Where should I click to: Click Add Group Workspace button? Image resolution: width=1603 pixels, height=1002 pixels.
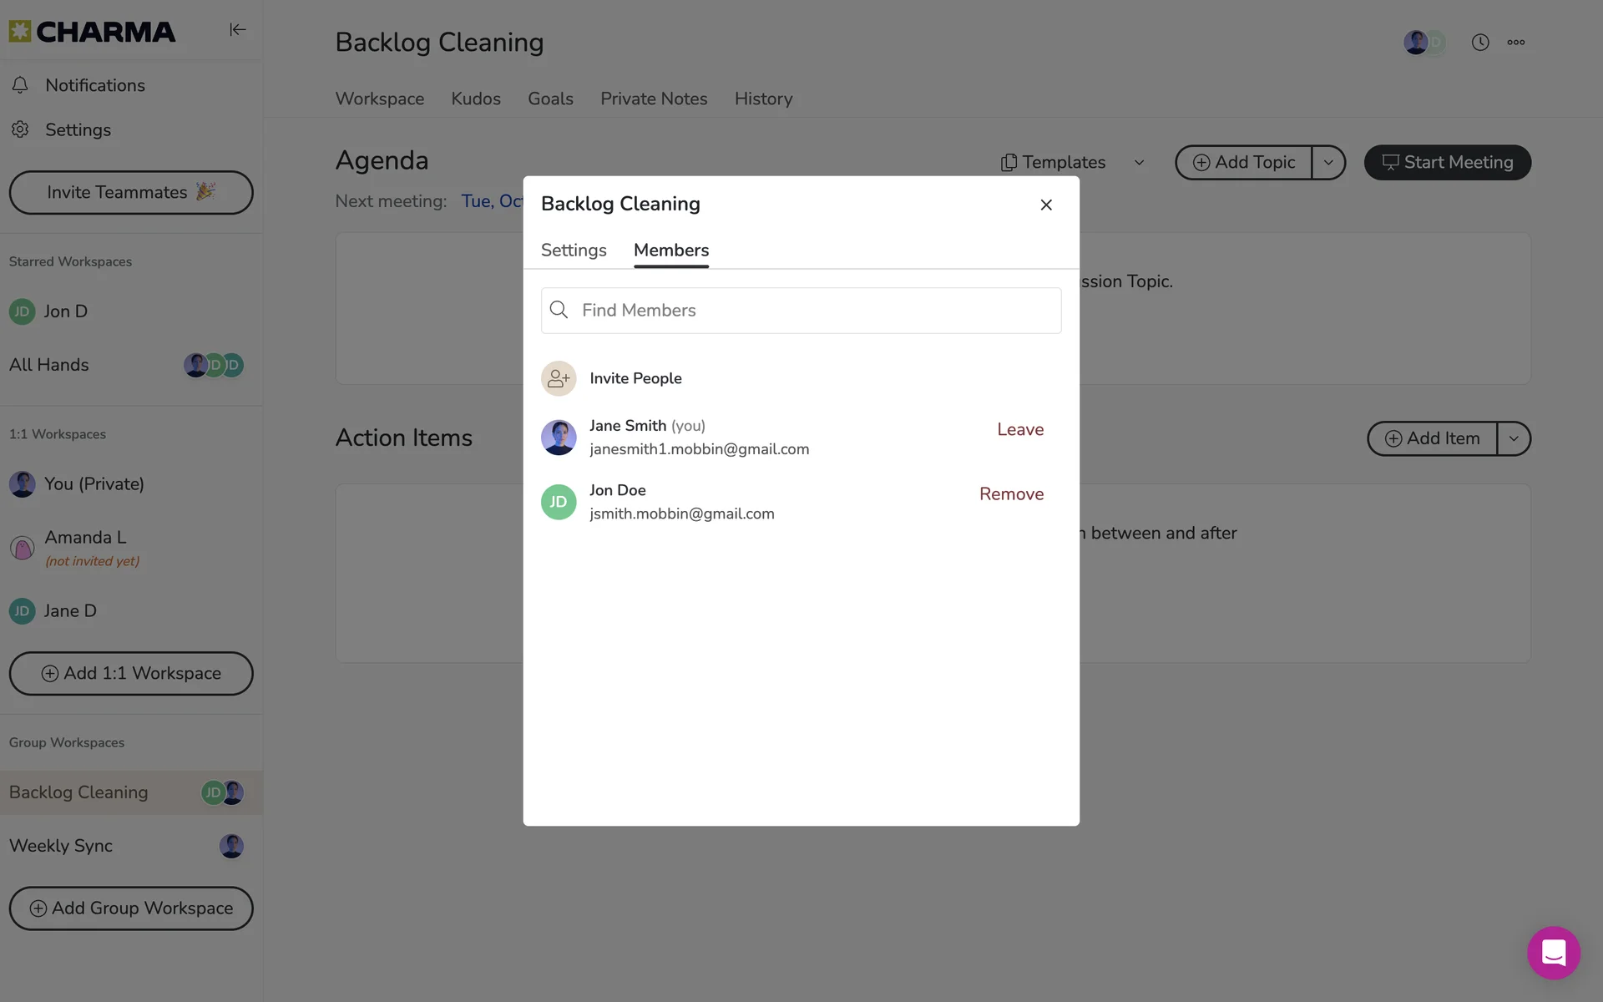point(131,908)
